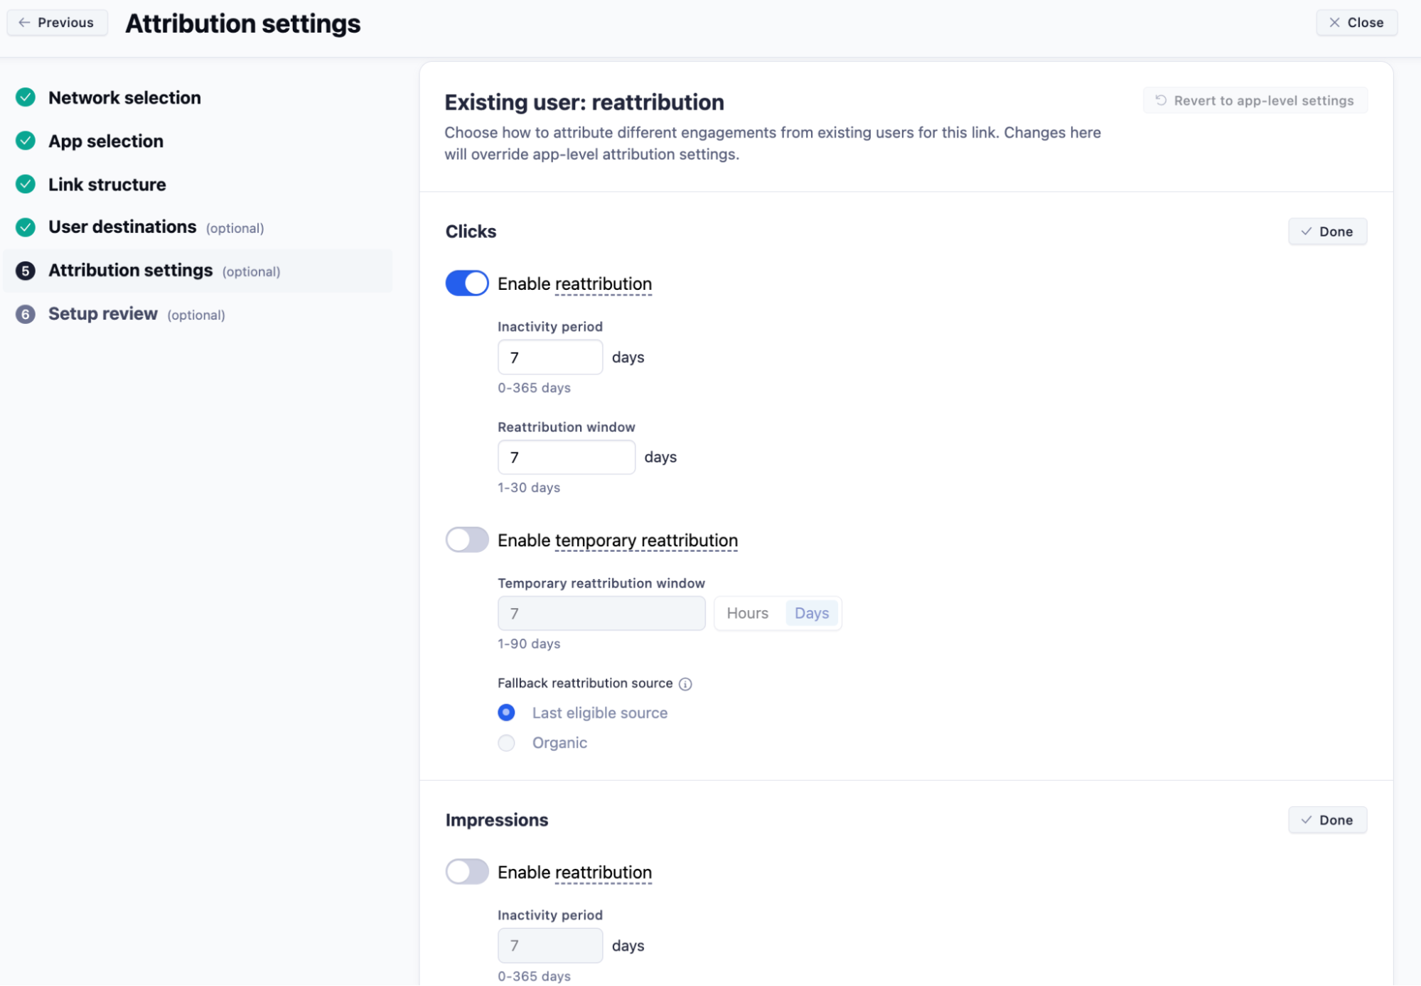Click the App selection checkmark icon

26,141
